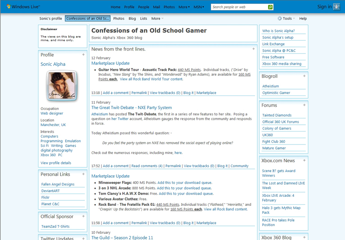Click View profile details link

(55, 163)
